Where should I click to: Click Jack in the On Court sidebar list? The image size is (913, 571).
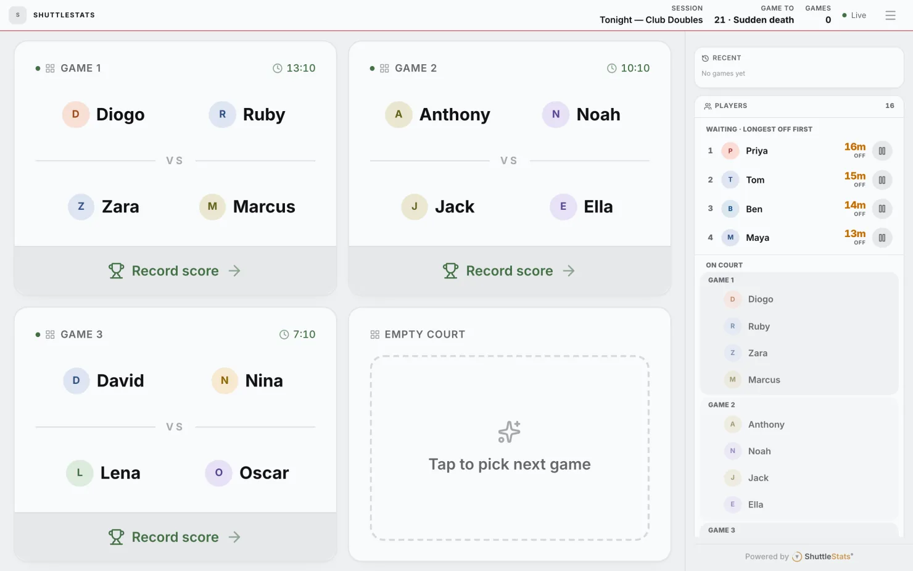pos(758,478)
